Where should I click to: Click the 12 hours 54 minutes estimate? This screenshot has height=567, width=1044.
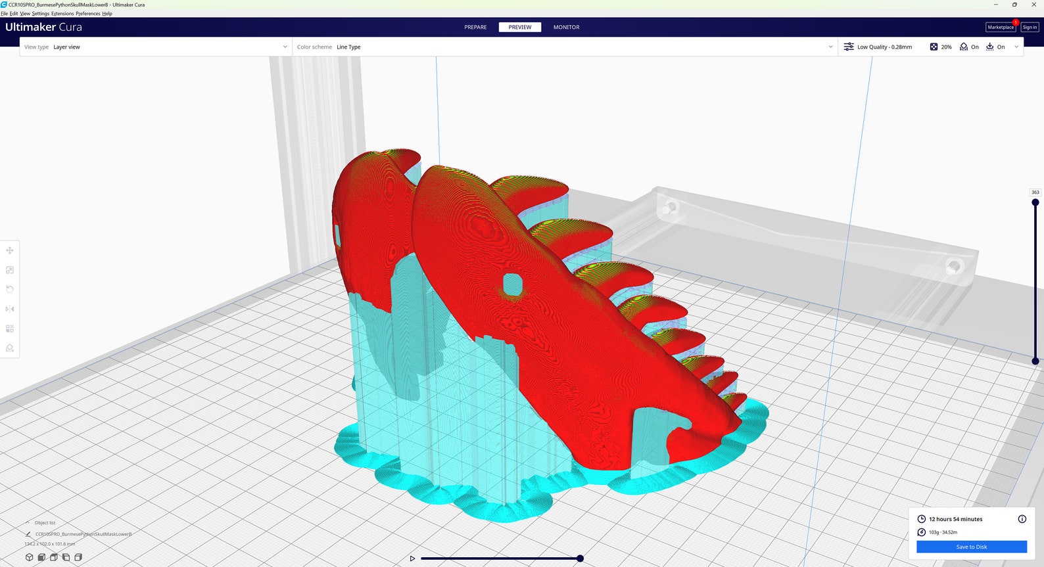coord(955,519)
